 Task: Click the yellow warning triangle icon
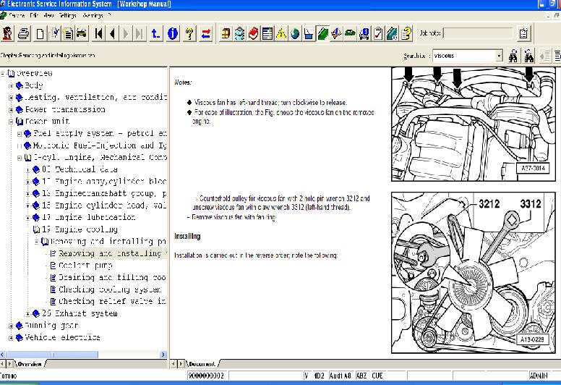[281, 33]
